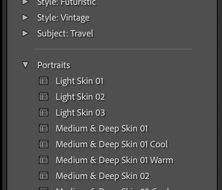
Task: Click preset icon beside Light Skin 02
Action: [44, 97]
